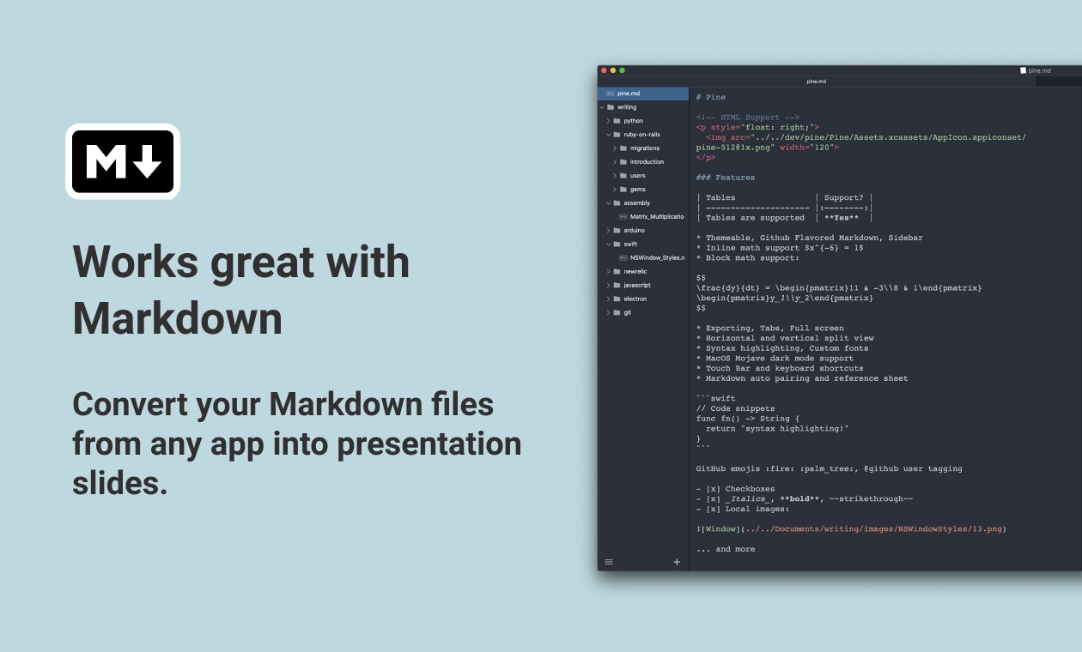Click the pine.md title in the window bar
1082x652 pixels.
[1039, 70]
